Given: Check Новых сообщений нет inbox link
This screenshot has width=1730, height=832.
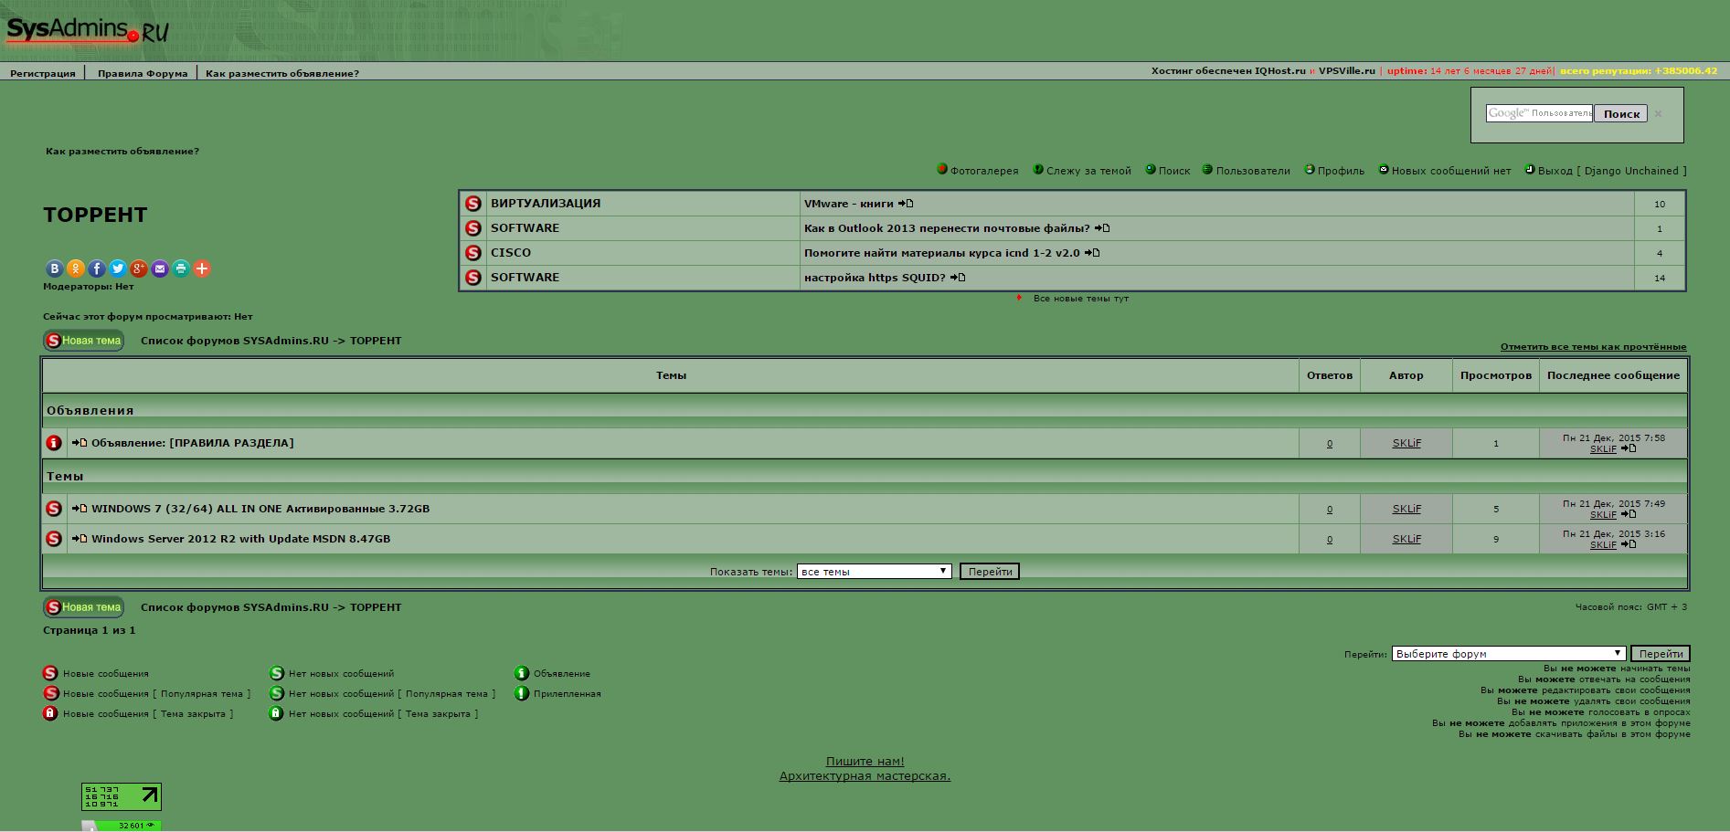Looking at the screenshot, I should coord(1451,171).
